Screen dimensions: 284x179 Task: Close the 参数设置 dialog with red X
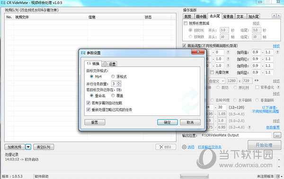click(x=198, y=52)
